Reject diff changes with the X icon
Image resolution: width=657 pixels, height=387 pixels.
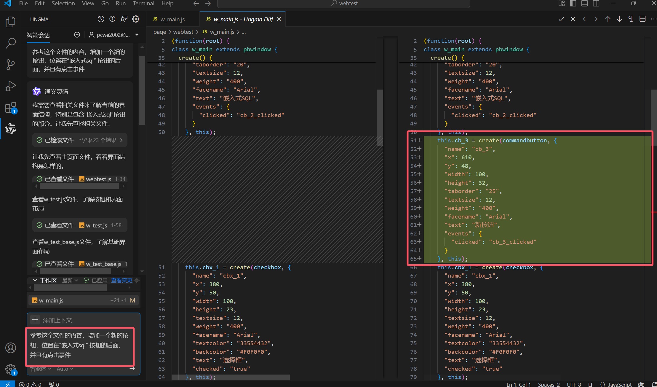pyautogui.click(x=573, y=19)
